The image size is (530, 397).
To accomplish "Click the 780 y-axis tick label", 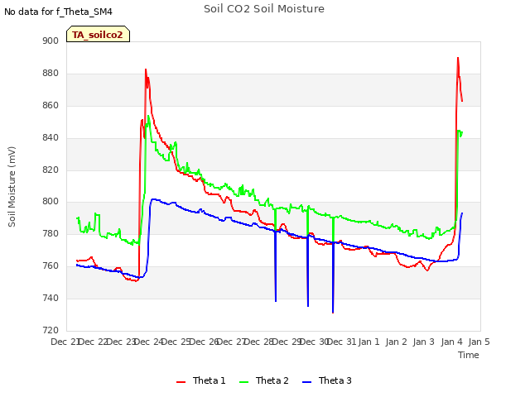I will click(x=51, y=233).
